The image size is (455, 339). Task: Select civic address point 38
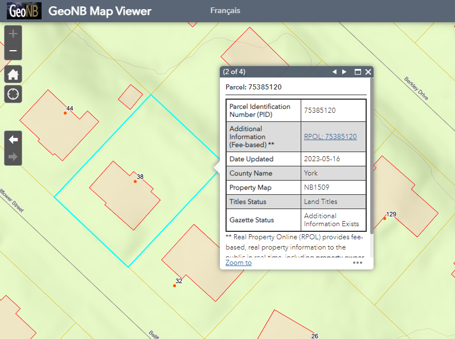pos(135,181)
